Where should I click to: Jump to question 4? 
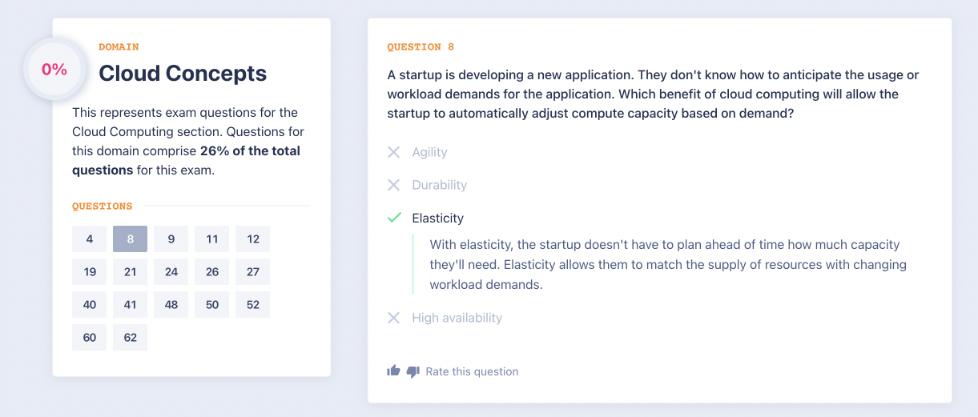90,239
